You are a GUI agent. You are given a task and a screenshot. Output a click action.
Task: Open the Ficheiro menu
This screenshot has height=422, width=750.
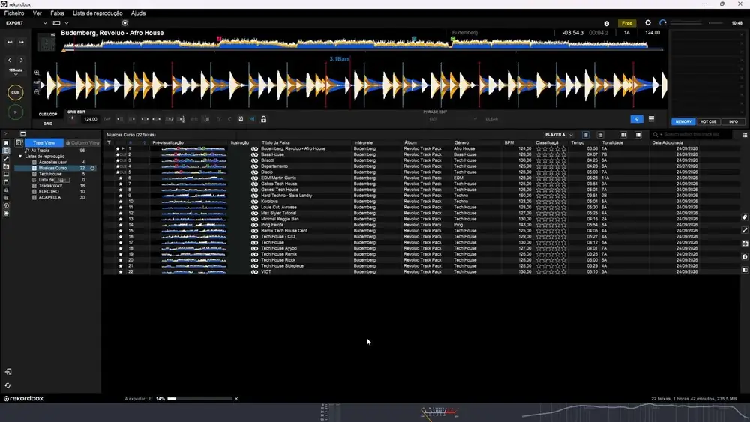pos(13,13)
